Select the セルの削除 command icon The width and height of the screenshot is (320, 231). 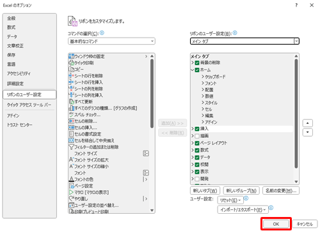(x=71, y=121)
